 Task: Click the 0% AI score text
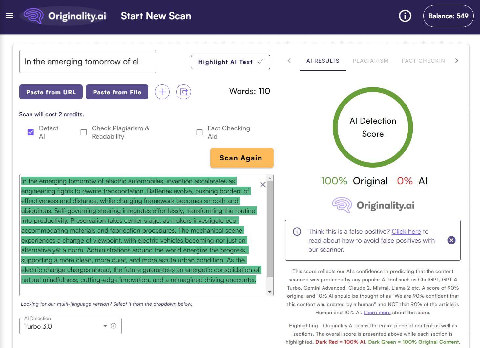(412, 181)
